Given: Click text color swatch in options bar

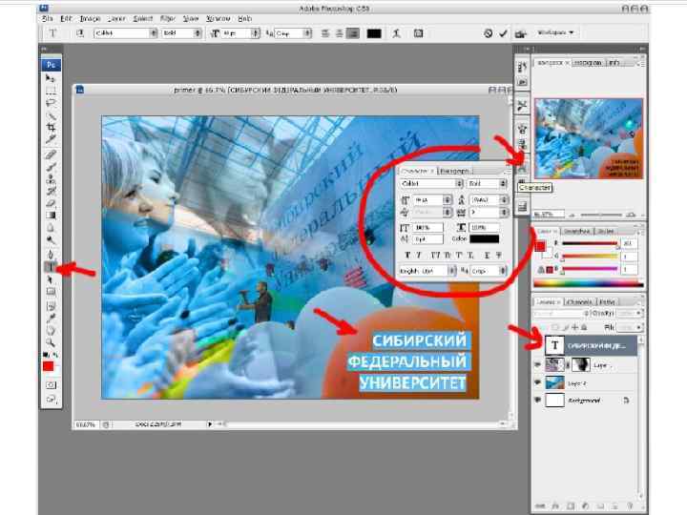Looking at the screenshot, I should pos(374,33).
